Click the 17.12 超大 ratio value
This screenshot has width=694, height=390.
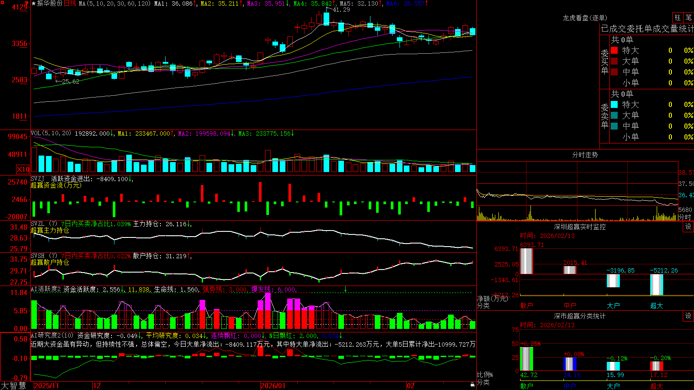pos(659,375)
